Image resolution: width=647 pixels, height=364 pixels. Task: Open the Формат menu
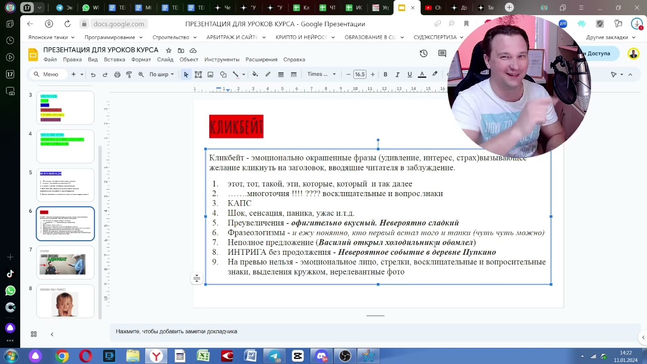click(141, 60)
